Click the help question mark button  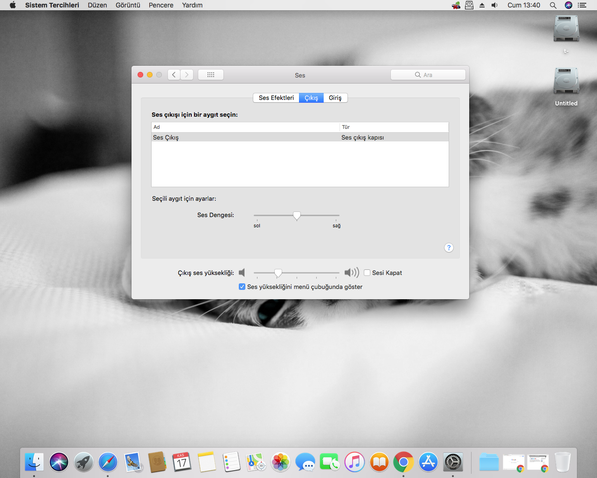[449, 248]
